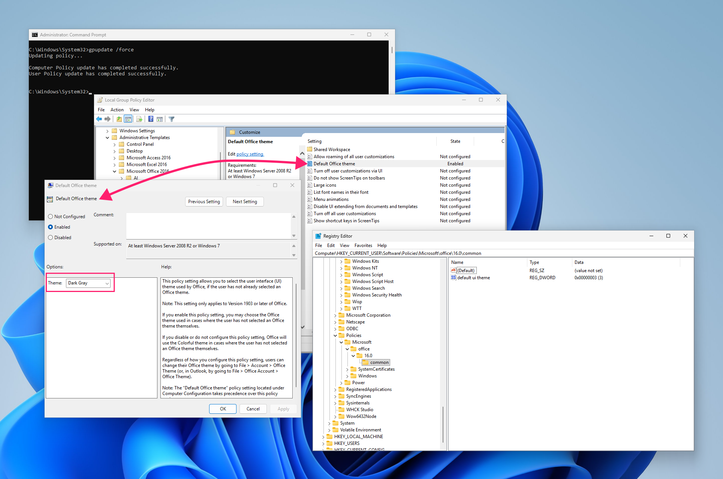Screen dimensions: 723x479
Task: Select the Enabled radio button
Action: [x=51, y=227]
